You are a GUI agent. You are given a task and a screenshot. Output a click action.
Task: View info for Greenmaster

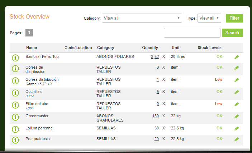[15, 117]
